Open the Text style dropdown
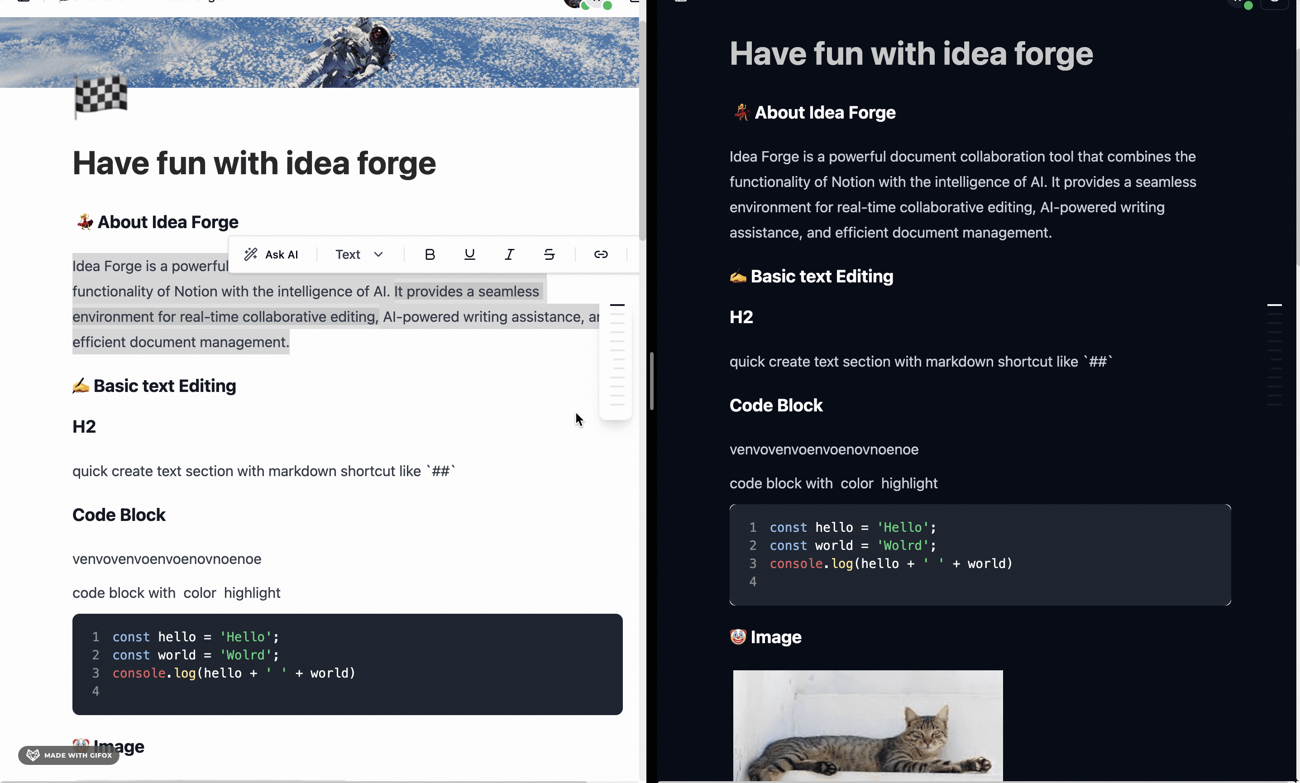 tap(359, 254)
